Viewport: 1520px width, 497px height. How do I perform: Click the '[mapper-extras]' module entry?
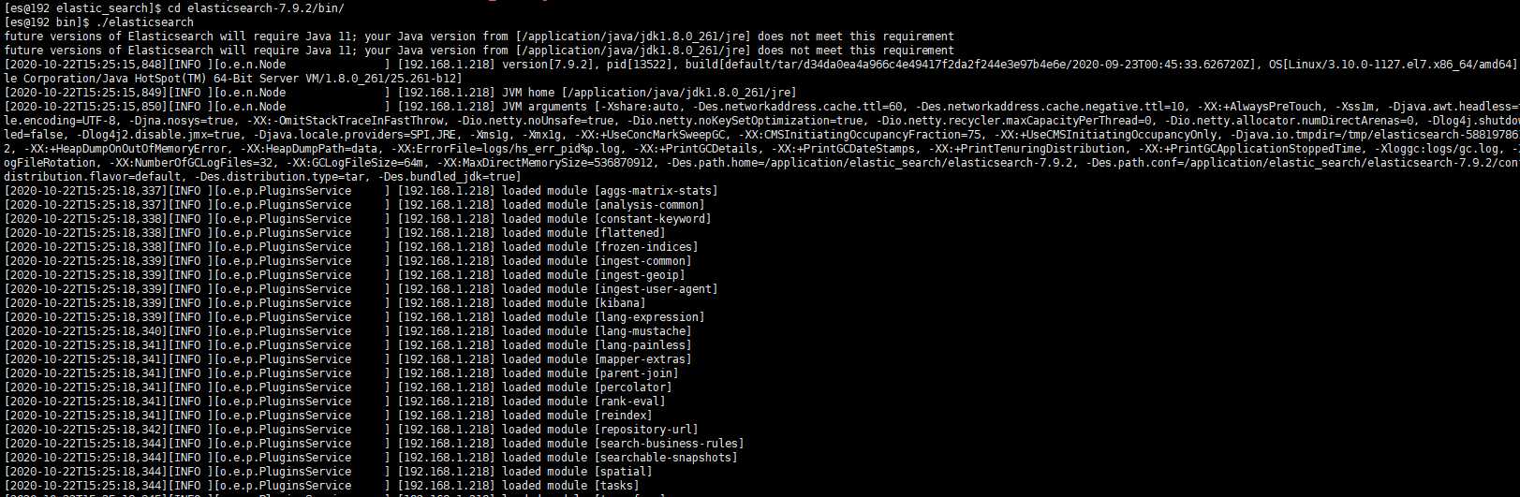[643, 359]
